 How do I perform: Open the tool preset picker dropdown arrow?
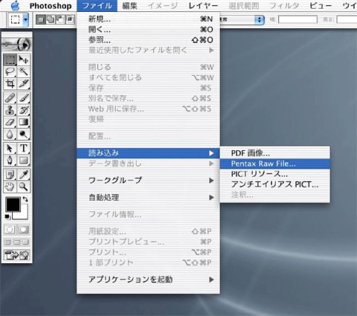click(x=25, y=19)
